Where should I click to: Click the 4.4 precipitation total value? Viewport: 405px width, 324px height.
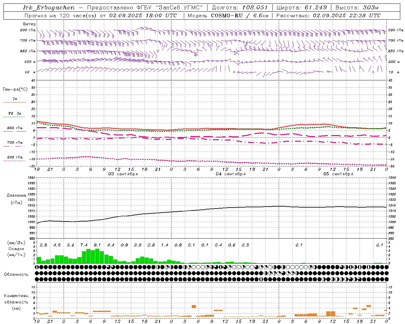click(111, 245)
